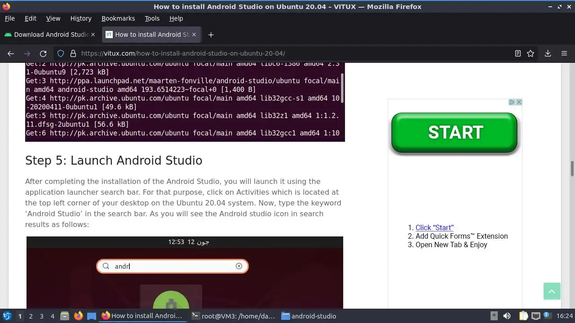
Task: Select the How to install Android tab
Action: (152, 35)
